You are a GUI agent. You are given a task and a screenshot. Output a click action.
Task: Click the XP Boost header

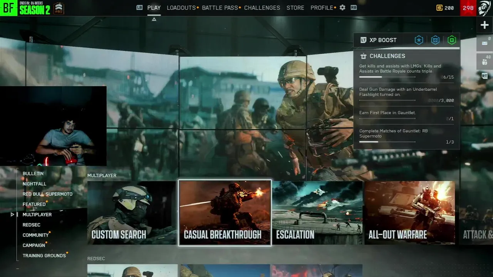click(x=383, y=40)
